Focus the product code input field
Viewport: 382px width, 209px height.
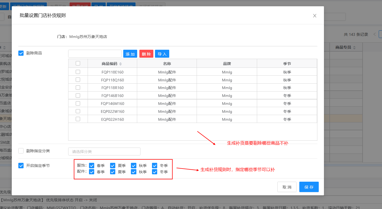tap(95, 54)
